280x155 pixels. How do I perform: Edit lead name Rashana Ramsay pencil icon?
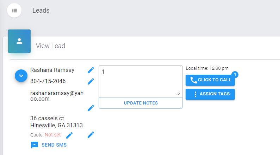pos(91,70)
